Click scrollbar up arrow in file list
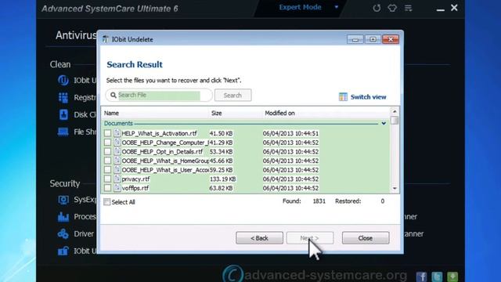 (x=395, y=111)
